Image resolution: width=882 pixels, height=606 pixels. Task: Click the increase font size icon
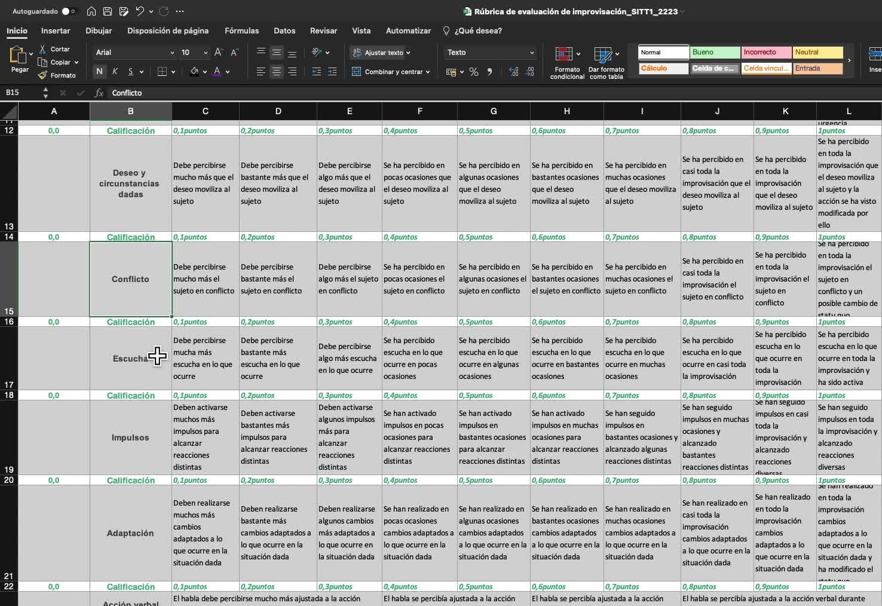click(219, 53)
